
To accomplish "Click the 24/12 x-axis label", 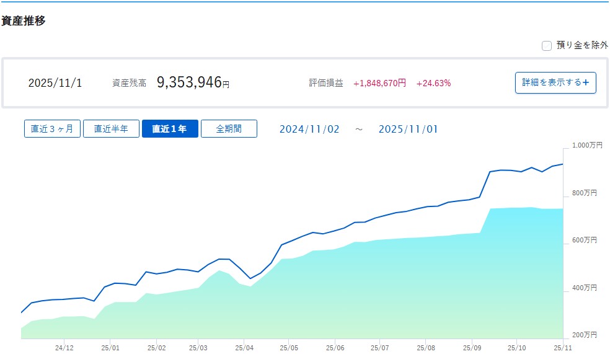I will click(64, 348).
